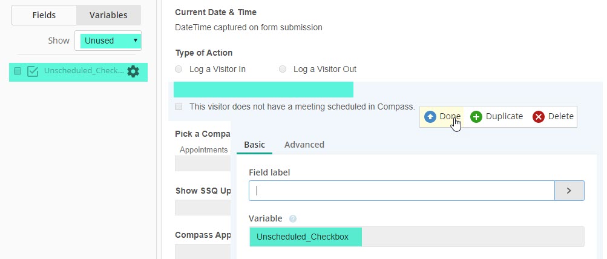Open the Advanced settings tab
Viewport: 607px width, 259px height.
click(x=304, y=145)
